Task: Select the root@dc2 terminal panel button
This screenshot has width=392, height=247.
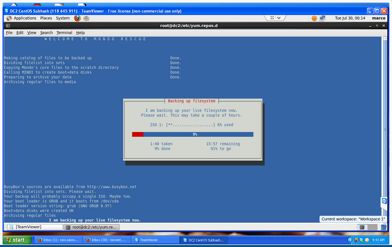Action: pyautogui.click(x=93, y=227)
